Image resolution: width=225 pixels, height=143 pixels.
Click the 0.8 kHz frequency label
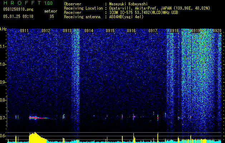[3, 100]
